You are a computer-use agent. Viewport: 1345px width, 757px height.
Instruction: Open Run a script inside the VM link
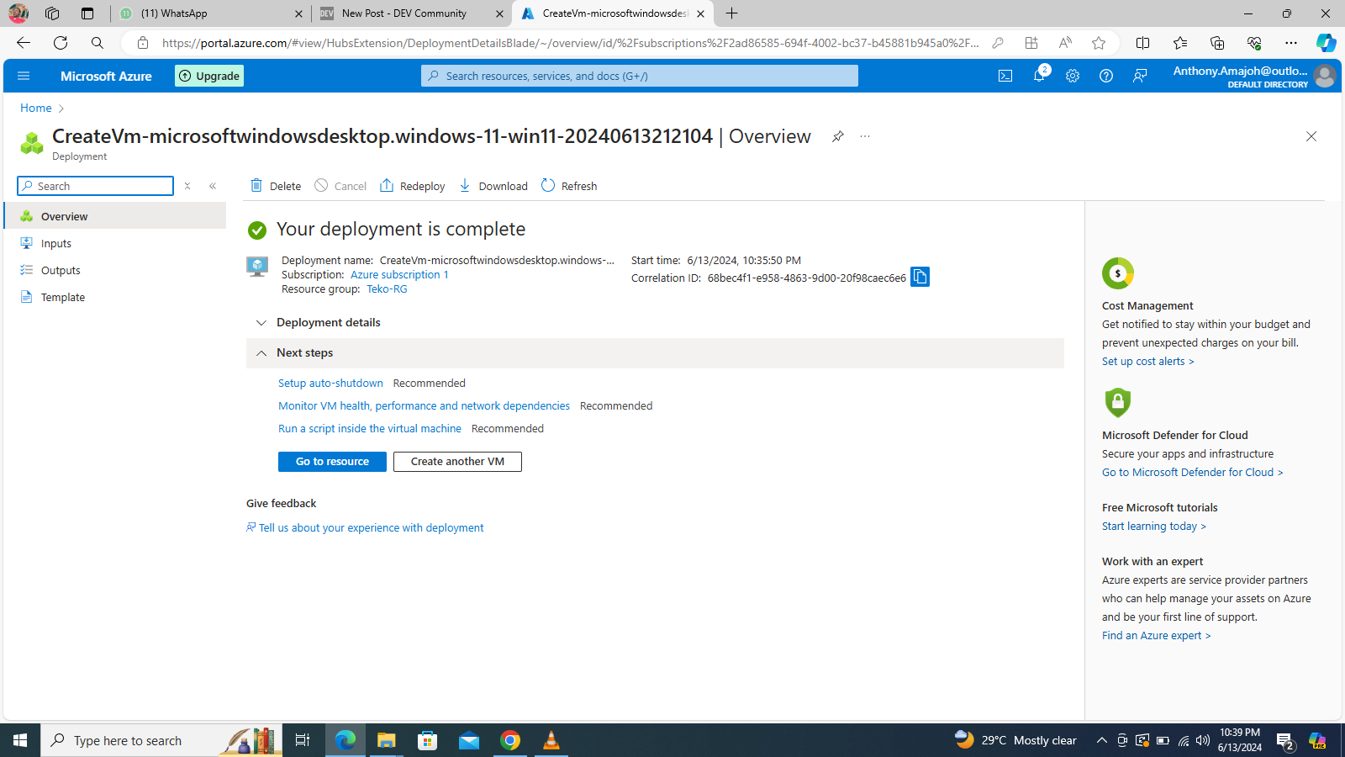(370, 428)
